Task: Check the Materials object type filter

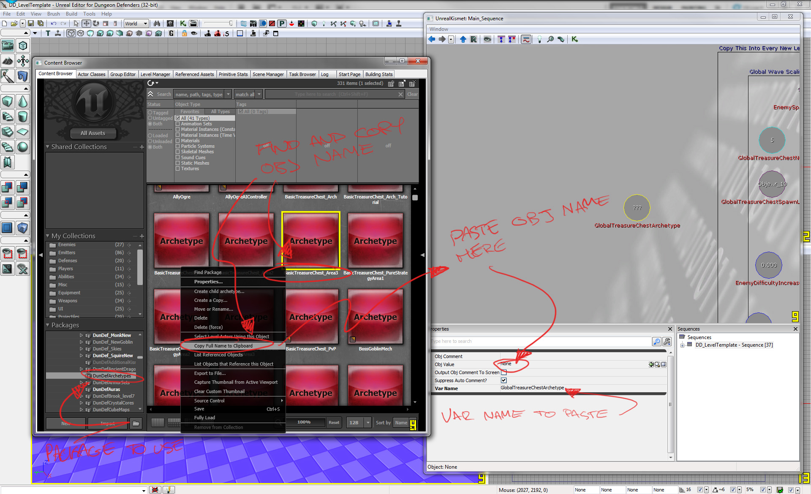Action: click(x=178, y=141)
